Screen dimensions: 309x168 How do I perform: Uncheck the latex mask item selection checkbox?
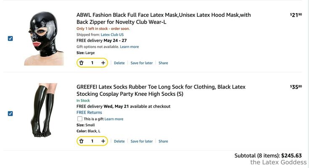point(10,38)
